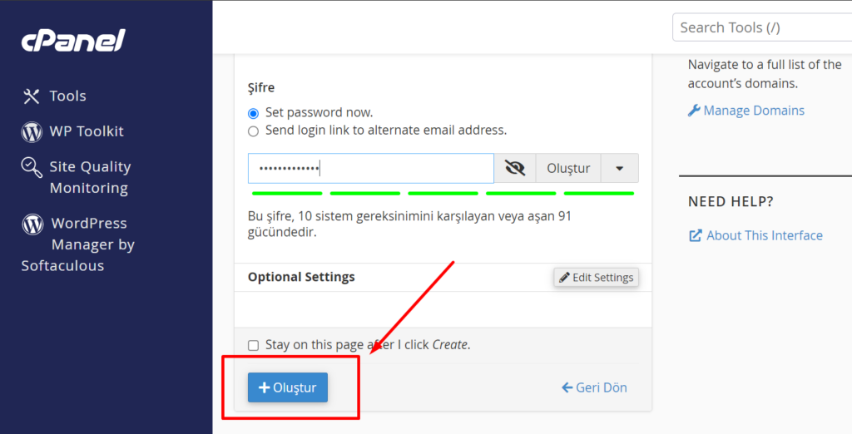Click the About This Interface external-link icon
The height and width of the screenshot is (434, 852).
coord(695,236)
